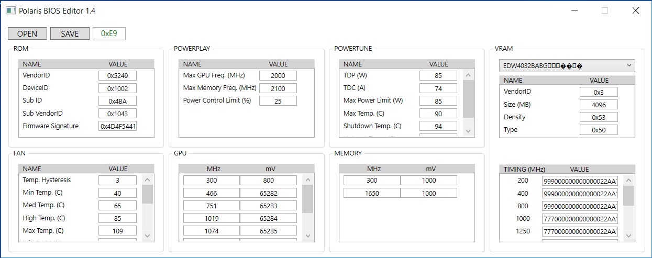Click GPU list scrollbar down arrow

pyautogui.click(x=307, y=236)
